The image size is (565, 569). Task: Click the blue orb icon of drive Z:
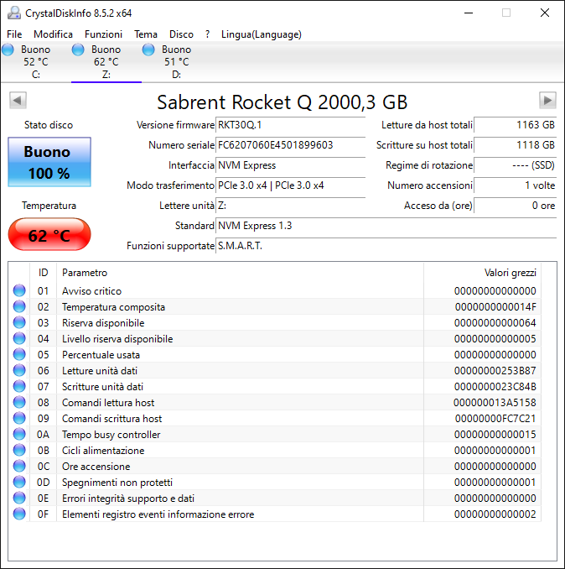coord(78,50)
